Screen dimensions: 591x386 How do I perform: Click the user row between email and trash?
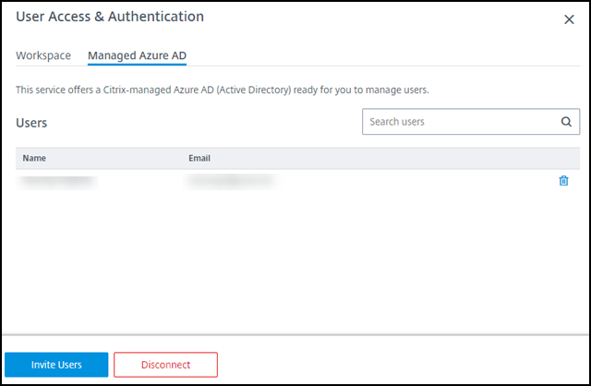point(416,181)
